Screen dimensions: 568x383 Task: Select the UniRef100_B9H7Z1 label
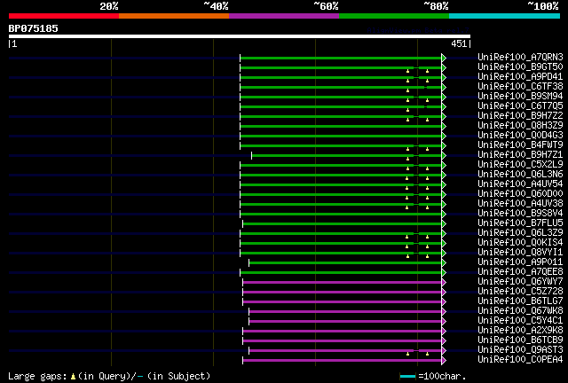[x=520, y=154]
